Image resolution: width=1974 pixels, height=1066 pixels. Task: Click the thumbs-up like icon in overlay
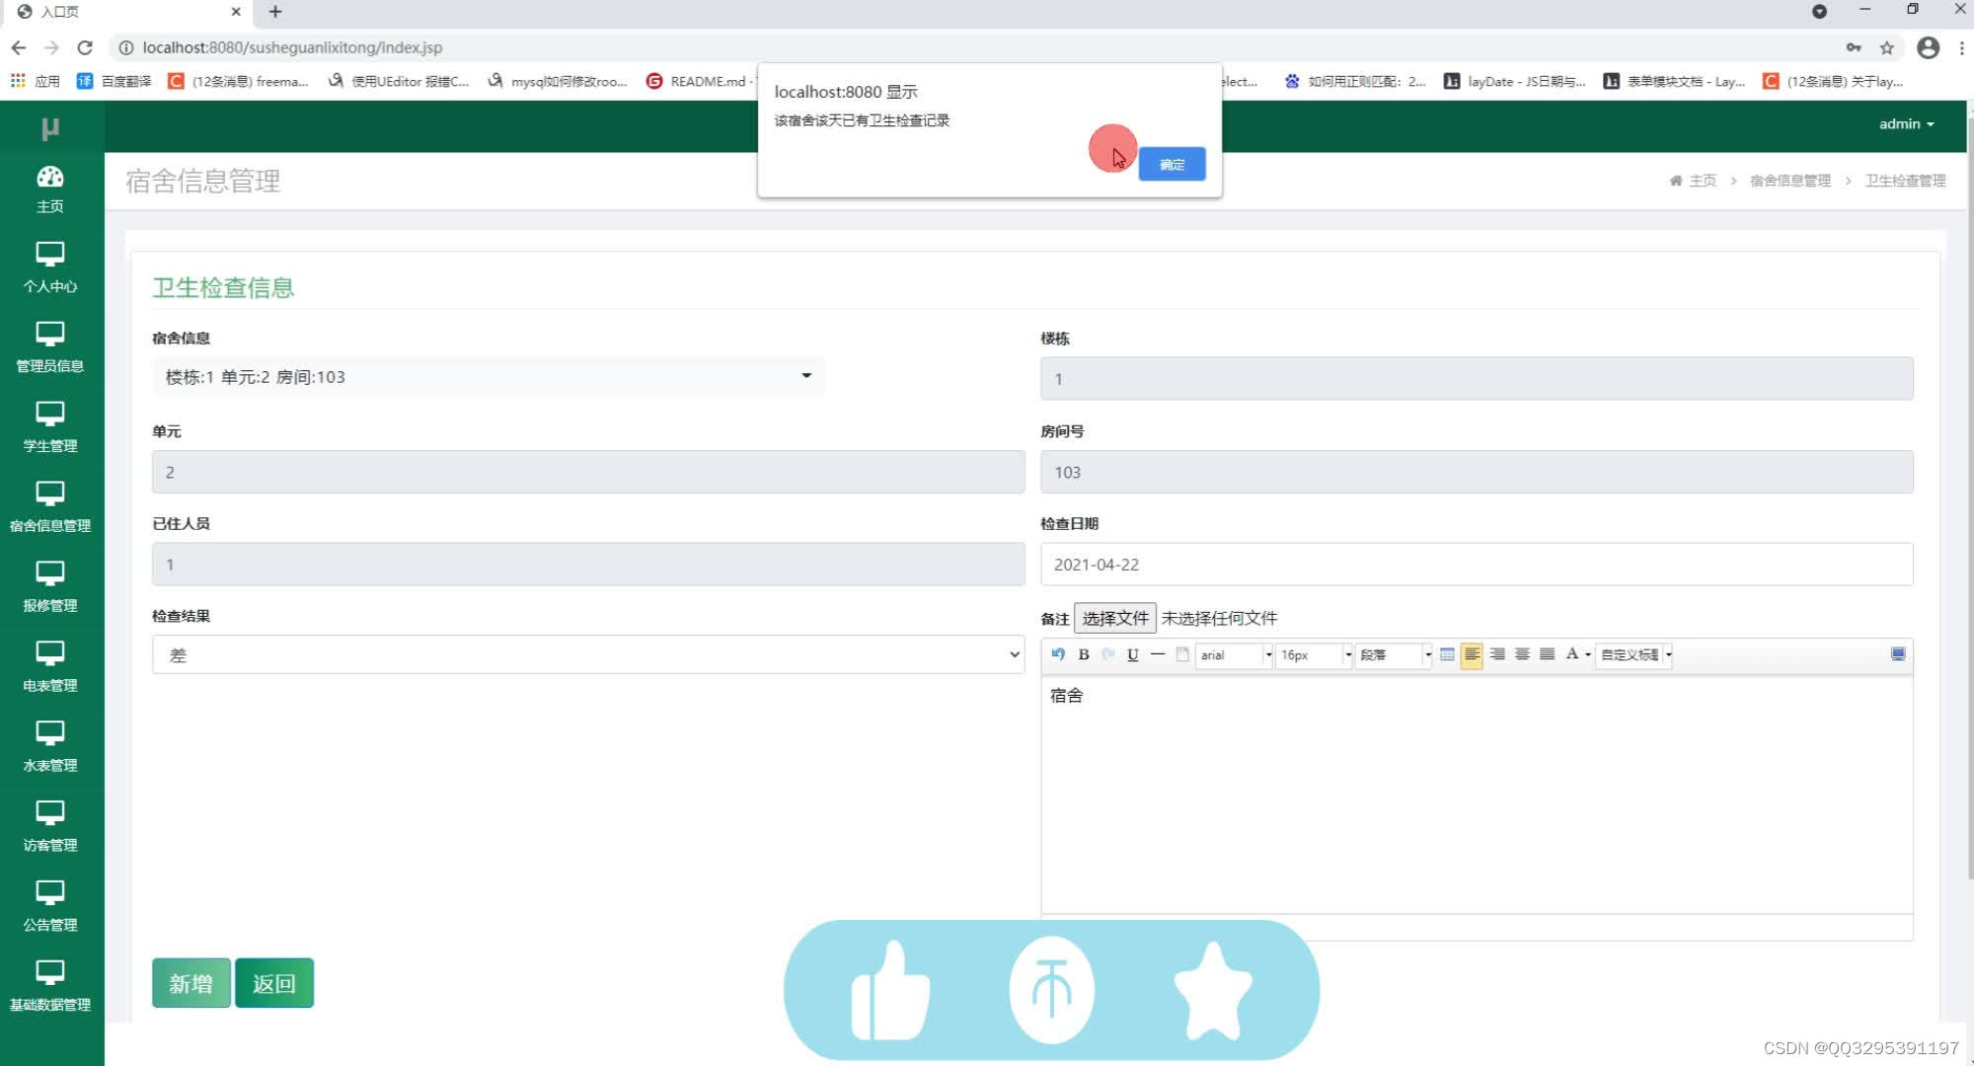(890, 990)
